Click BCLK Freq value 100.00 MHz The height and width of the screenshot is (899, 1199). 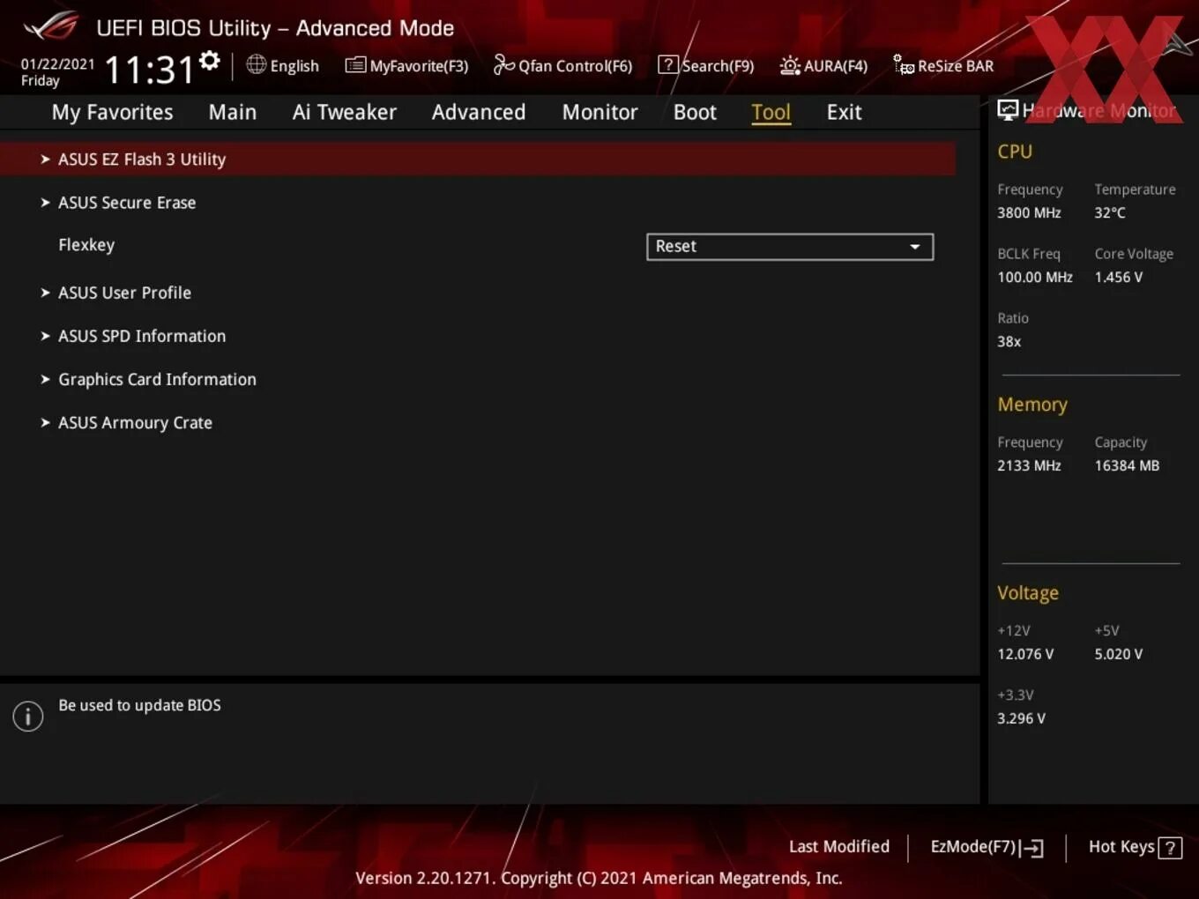pos(1035,277)
